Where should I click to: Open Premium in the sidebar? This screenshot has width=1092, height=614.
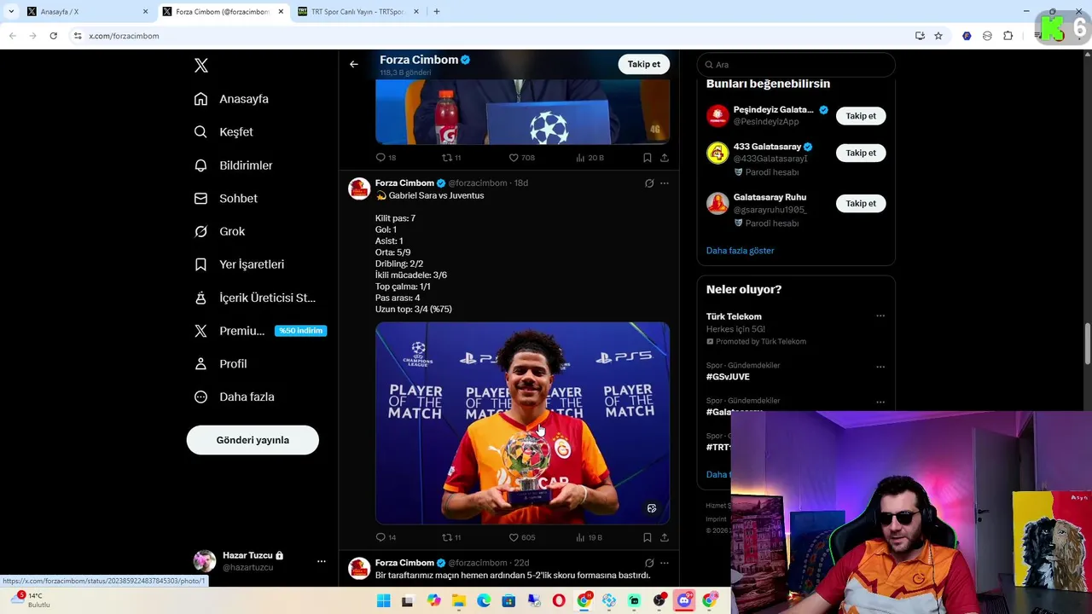[259, 331]
